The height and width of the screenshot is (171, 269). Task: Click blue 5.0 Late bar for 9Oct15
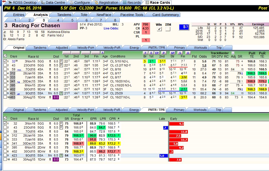point(164,156)
